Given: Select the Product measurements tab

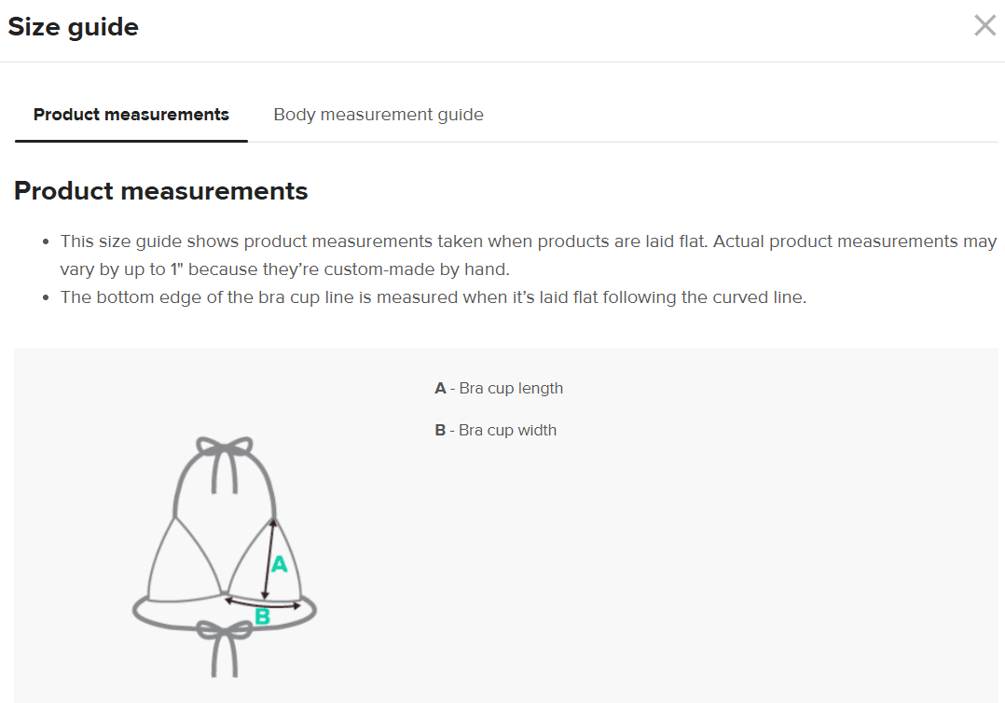Looking at the screenshot, I should tap(131, 115).
